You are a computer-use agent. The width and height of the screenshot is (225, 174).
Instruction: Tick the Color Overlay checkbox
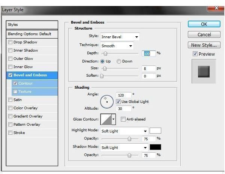tap(10, 108)
